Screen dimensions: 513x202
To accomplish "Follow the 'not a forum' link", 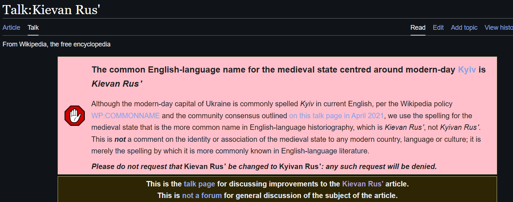I will point(202,195).
